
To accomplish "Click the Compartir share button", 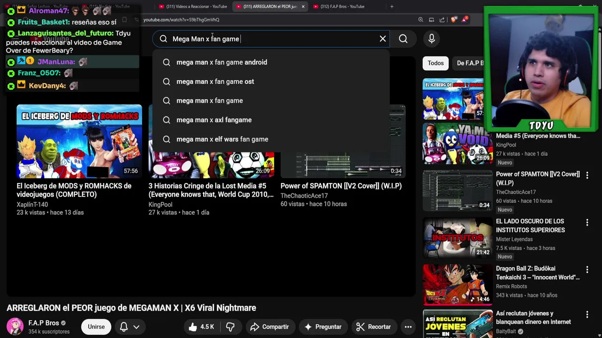I will click(x=269, y=327).
